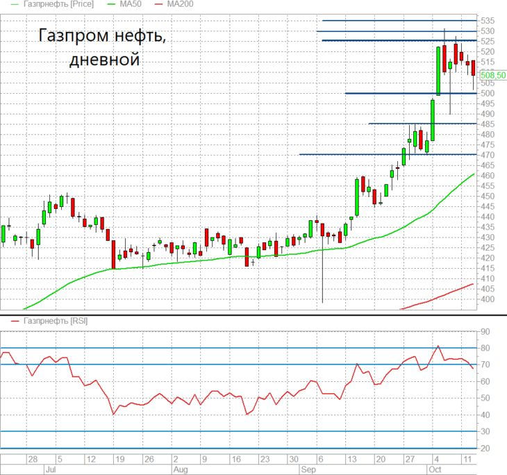Viewport: 507px width, 475px height.
Task: Click the 400 price axis label
Action: pos(488,299)
